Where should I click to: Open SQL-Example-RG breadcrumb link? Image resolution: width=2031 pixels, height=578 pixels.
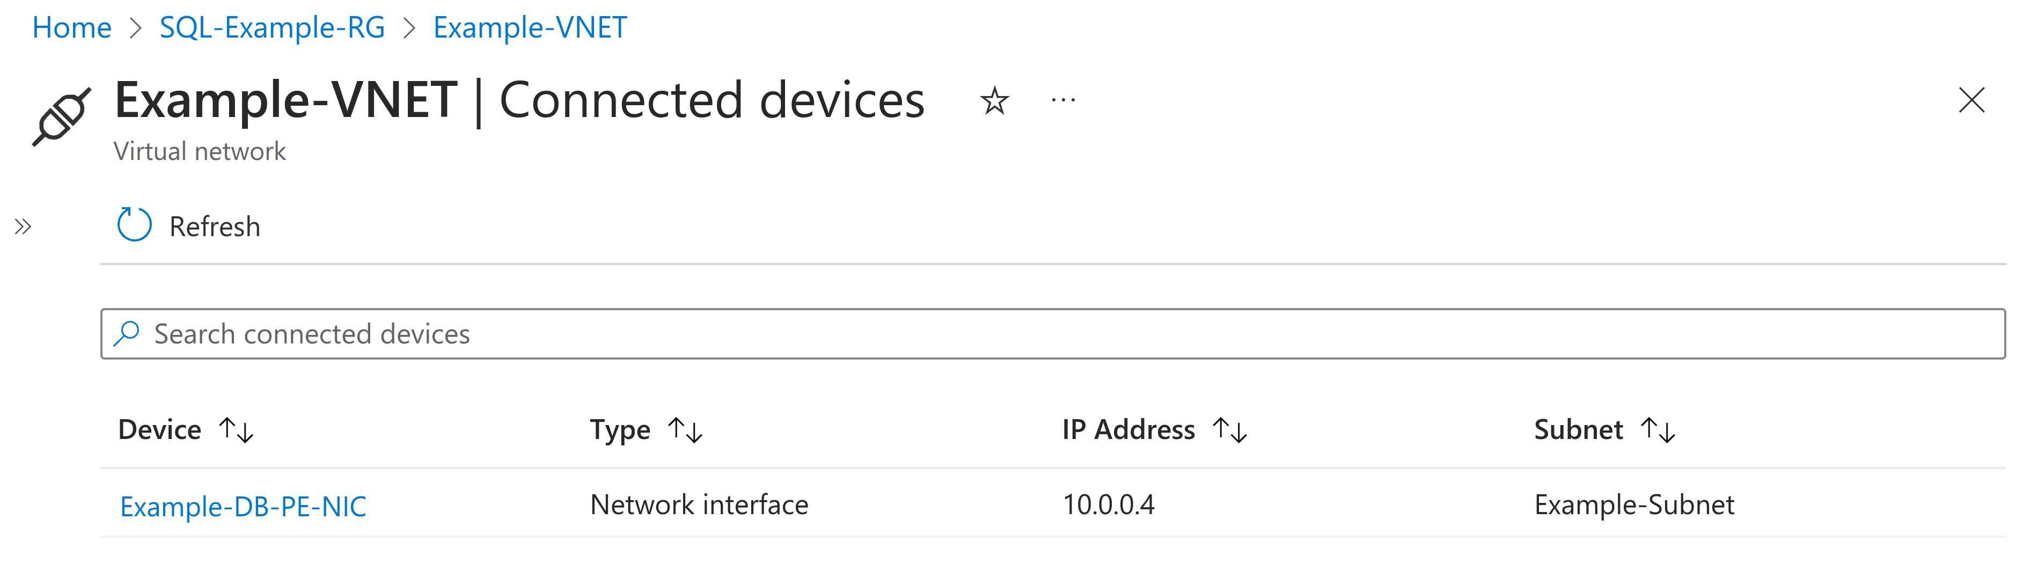[x=272, y=27]
